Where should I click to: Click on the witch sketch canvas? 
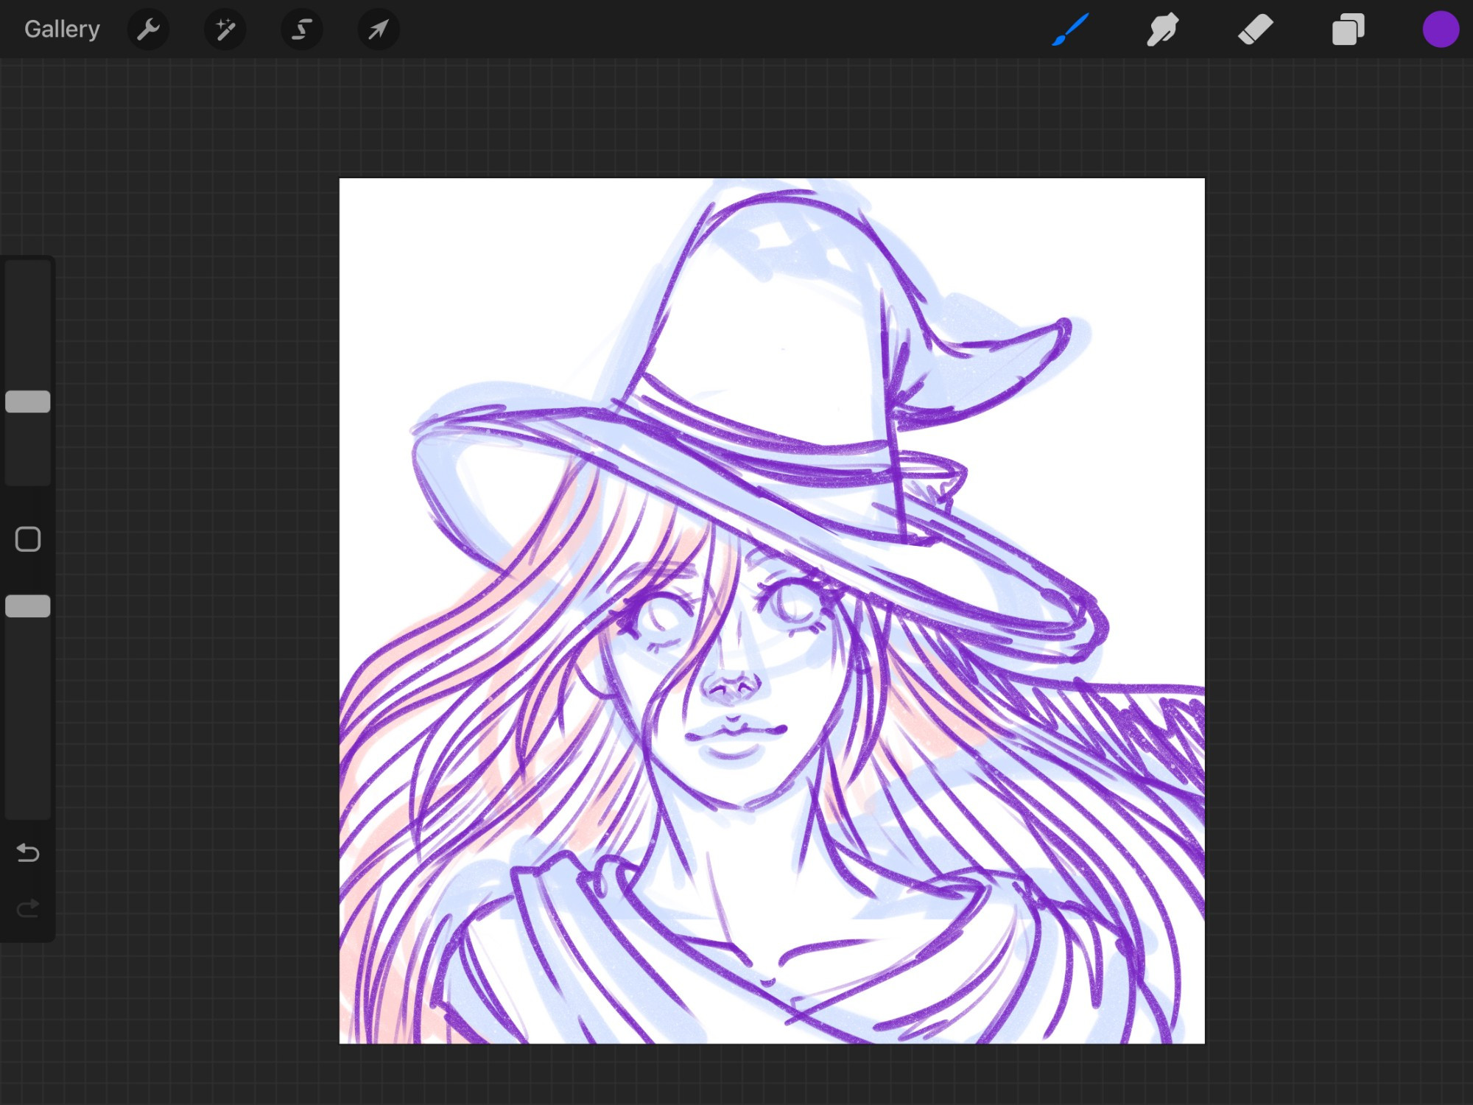point(772,611)
